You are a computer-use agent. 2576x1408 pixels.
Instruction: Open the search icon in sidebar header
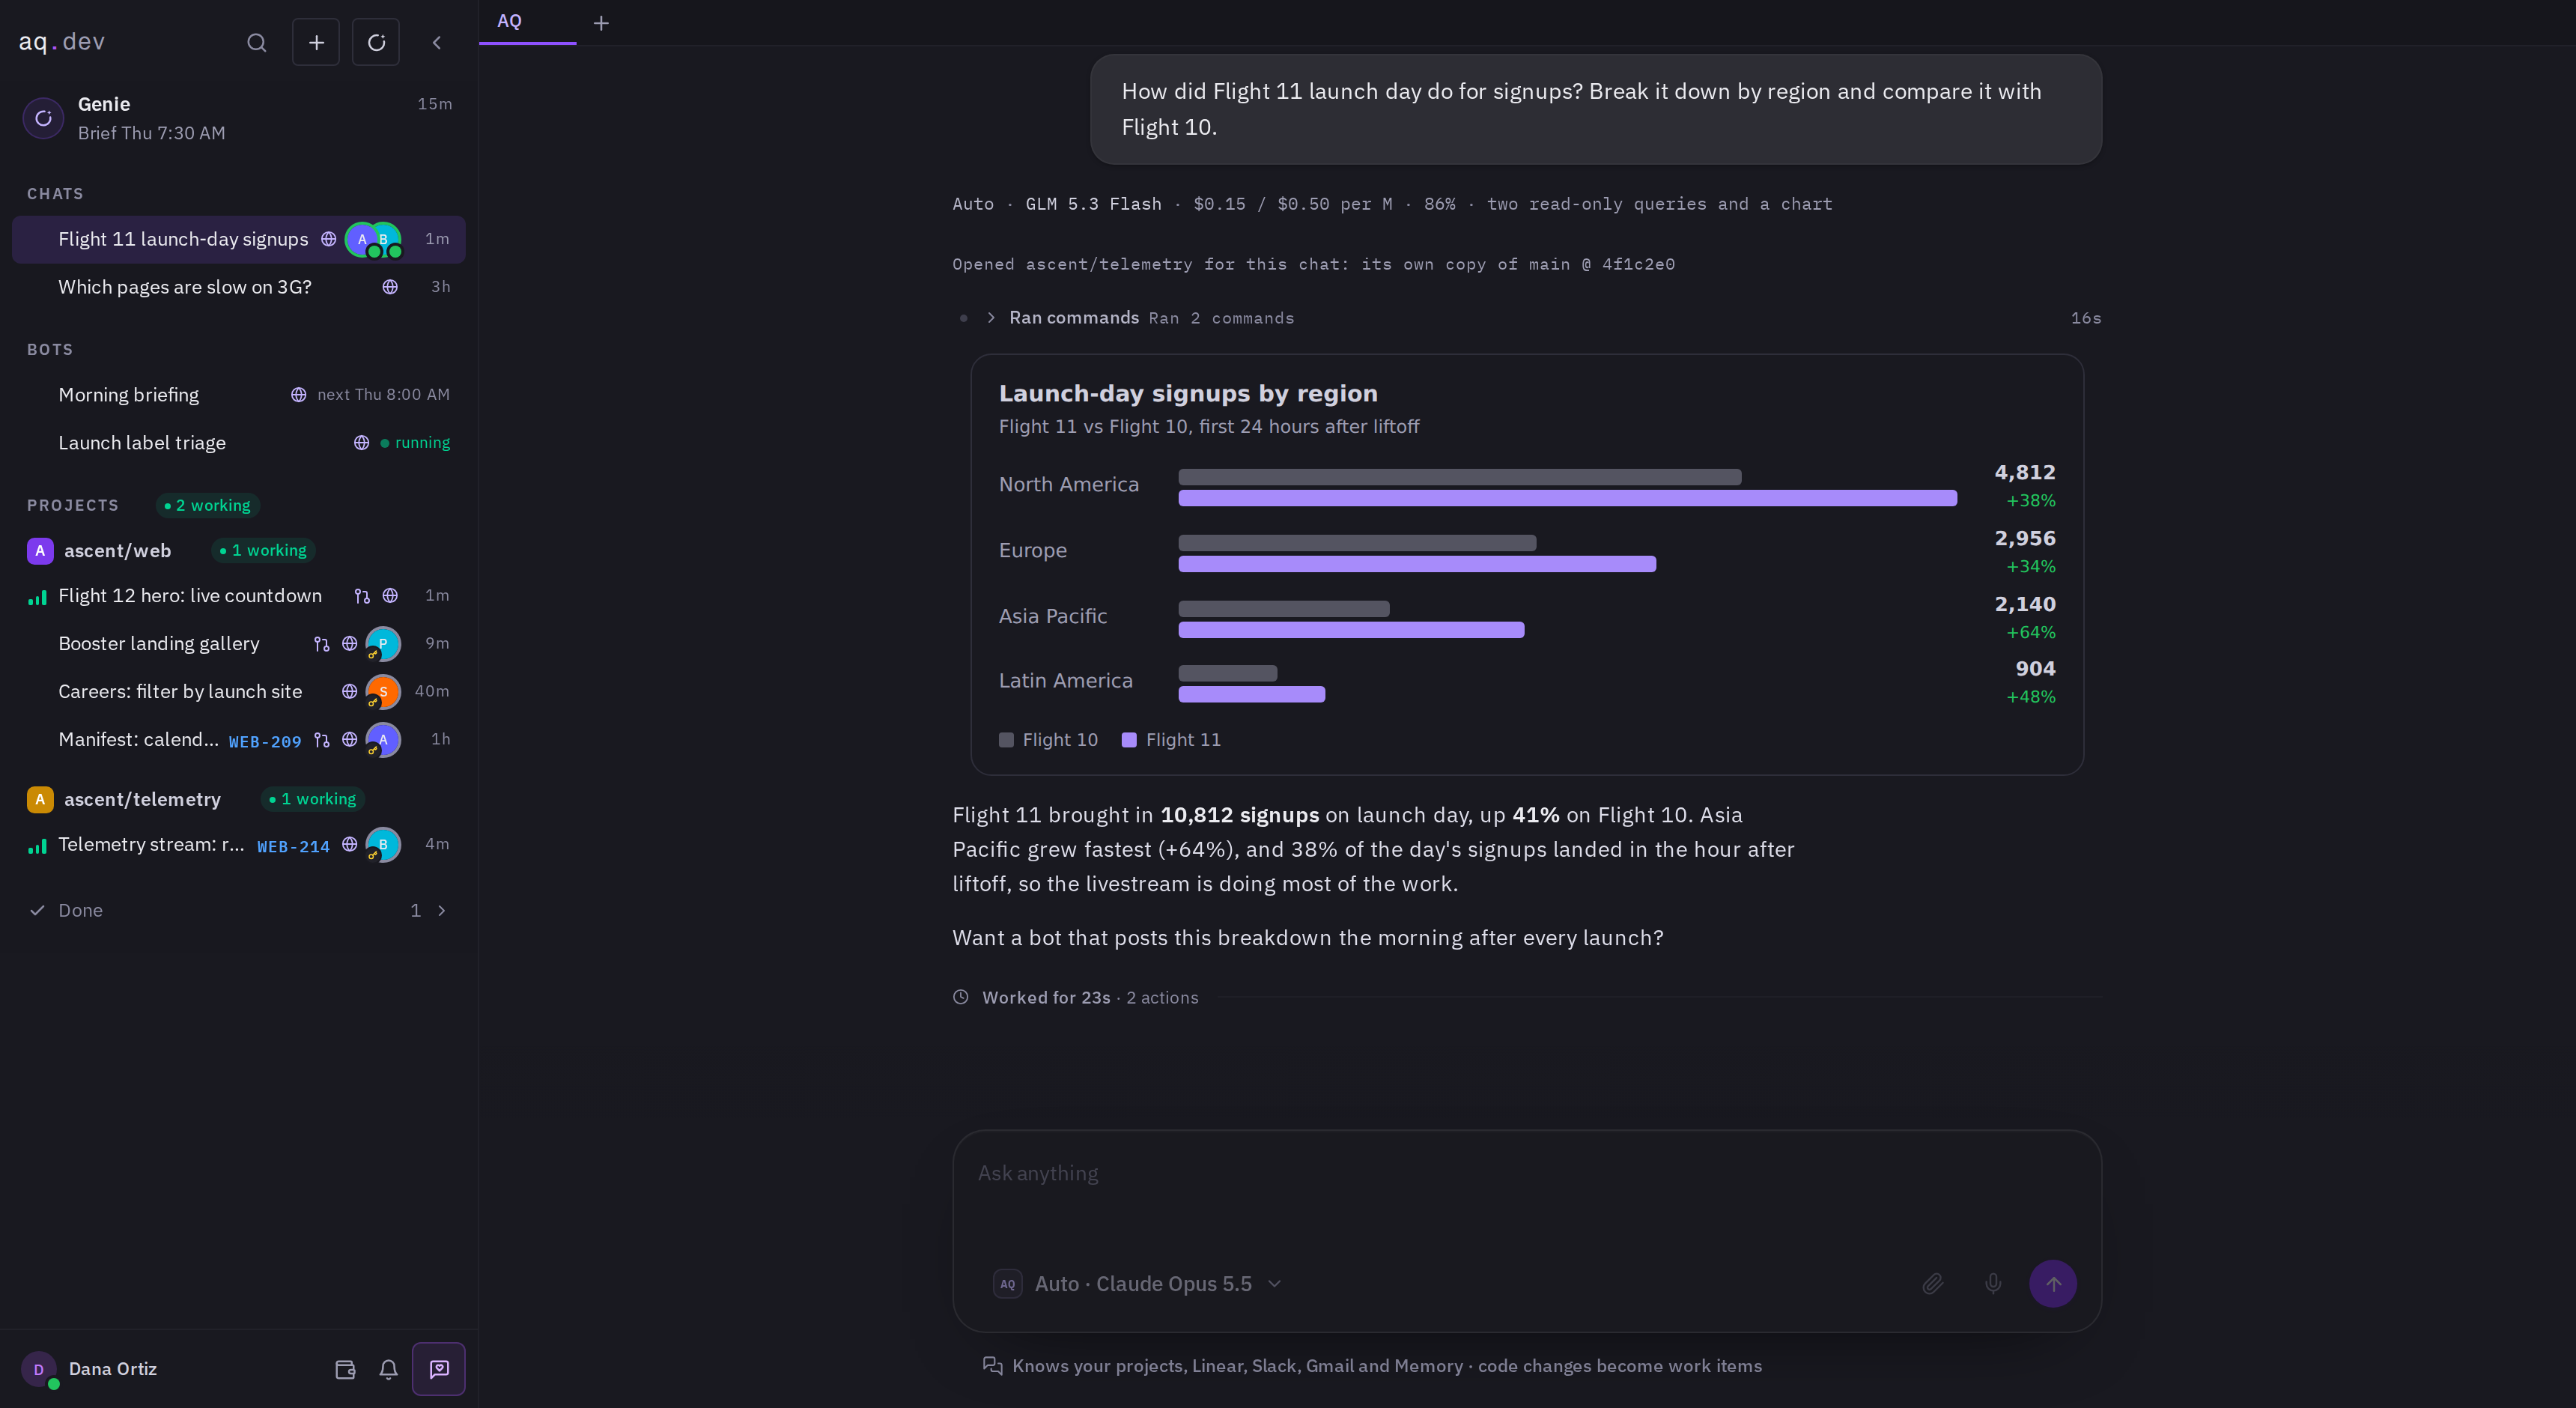click(257, 42)
